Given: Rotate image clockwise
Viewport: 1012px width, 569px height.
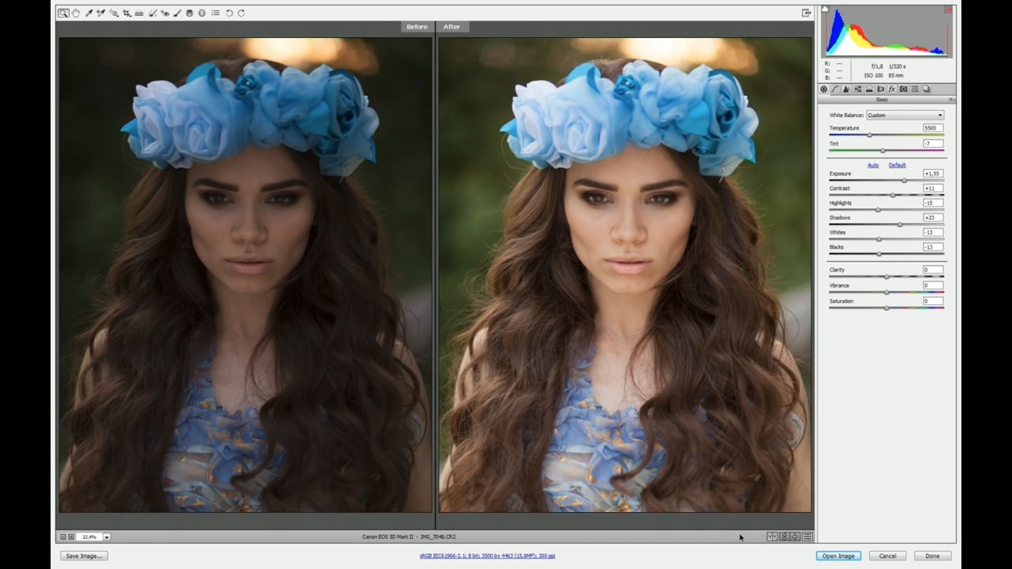Looking at the screenshot, I should click(241, 13).
